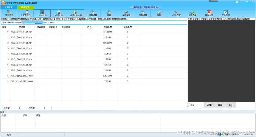Switch to 视频修复 tab
Image resolution: width=256 pixels, height=137 pixels.
[x=25, y=7]
